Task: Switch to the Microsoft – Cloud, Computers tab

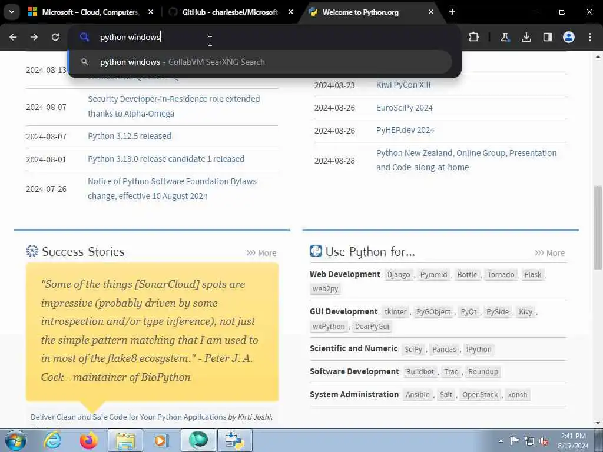Action: 90,12
